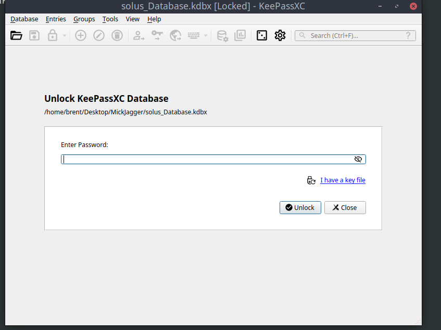Open the Groups menu
Screen dimensions: 441x330
84,19
